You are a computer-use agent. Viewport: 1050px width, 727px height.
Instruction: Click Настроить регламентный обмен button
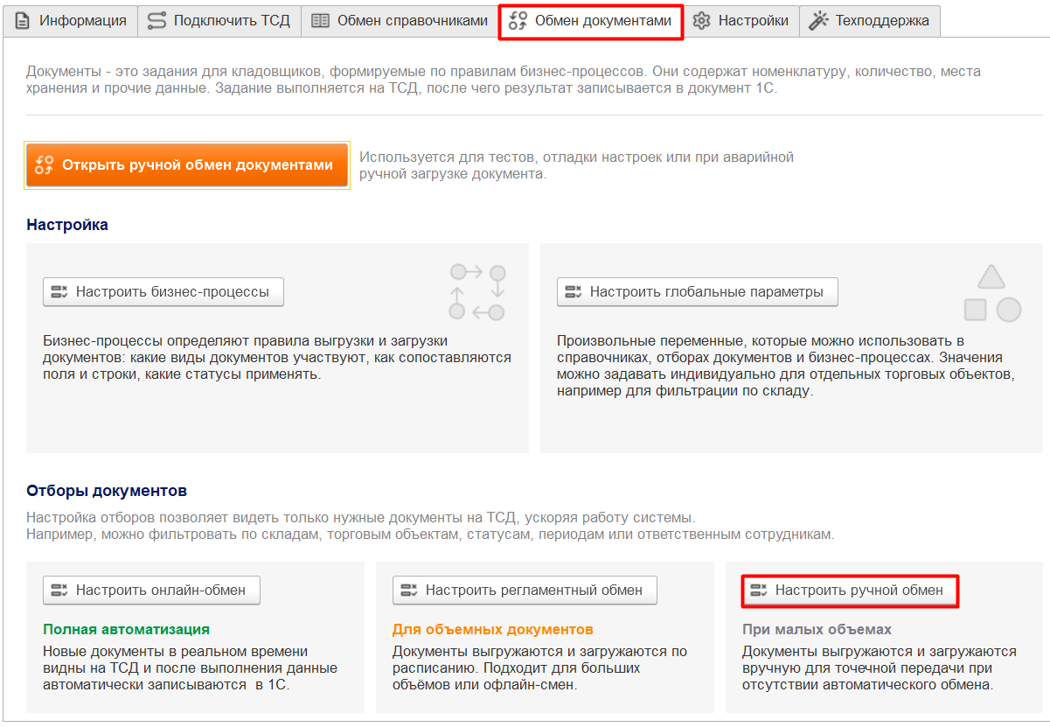[525, 591]
